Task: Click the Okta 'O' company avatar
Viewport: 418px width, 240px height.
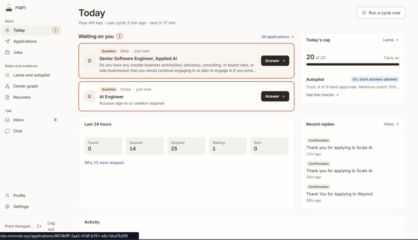Action: point(89,61)
